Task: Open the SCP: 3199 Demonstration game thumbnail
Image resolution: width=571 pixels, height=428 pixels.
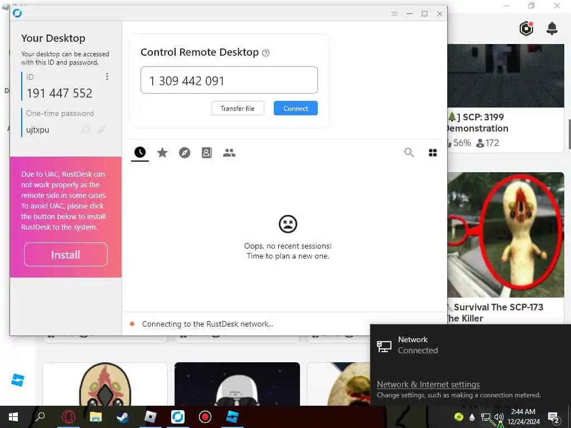Action: click(506, 76)
